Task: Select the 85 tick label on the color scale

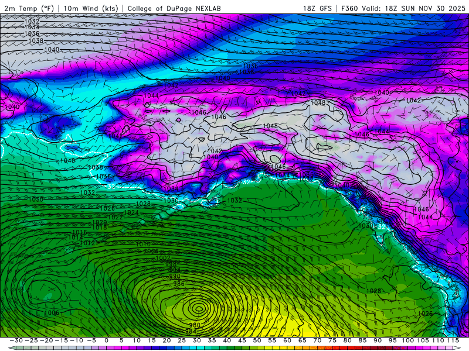Action: tap(362, 340)
